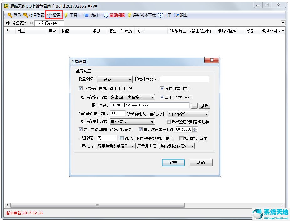Click 退出 toolbar label
This screenshot has width=290, height=221.
(184, 15)
